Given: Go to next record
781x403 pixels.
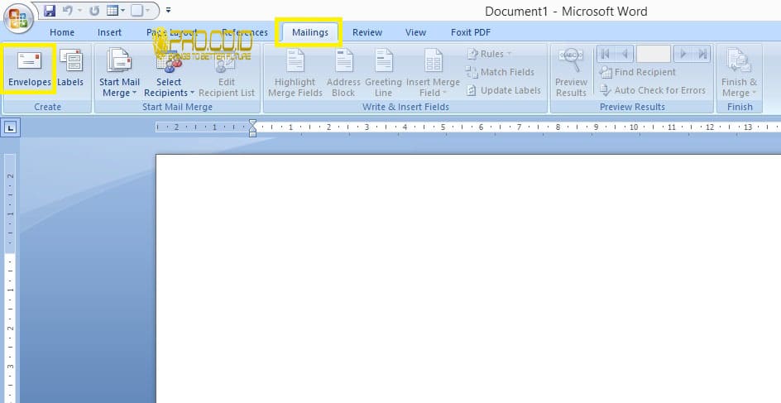Looking at the screenshot, I should coord(683,54).
